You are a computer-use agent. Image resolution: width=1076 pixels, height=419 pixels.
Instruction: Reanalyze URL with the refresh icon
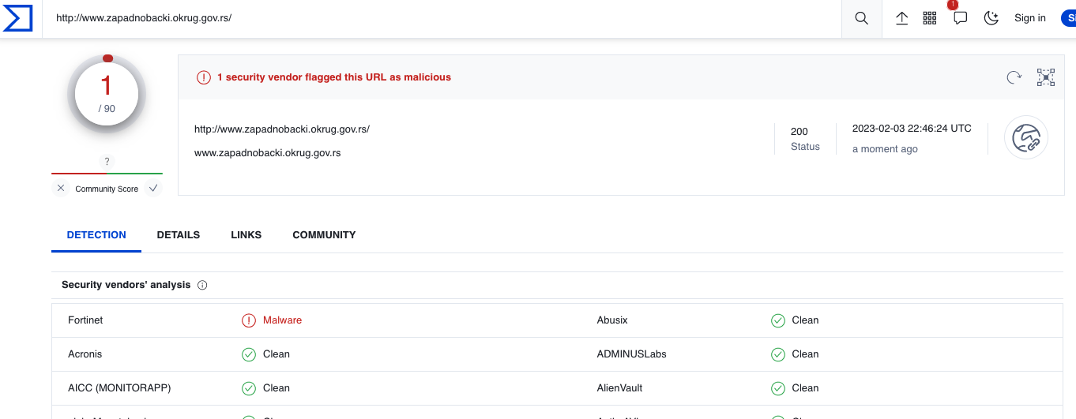pyautogui.click(x=1014, y=77)
